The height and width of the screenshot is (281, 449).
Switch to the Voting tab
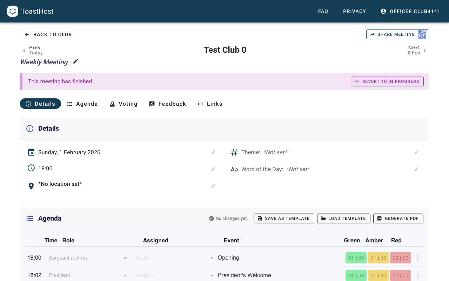tap(123, 104)
